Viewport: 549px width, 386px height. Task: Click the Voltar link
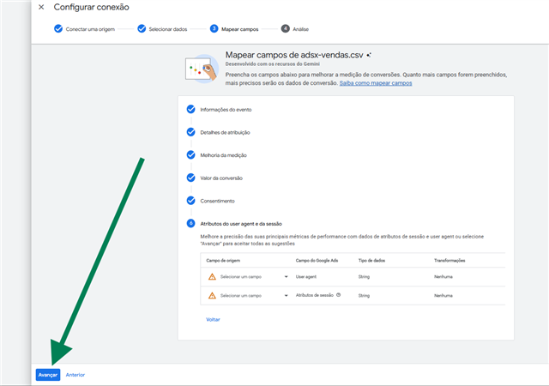coord(213,319)
